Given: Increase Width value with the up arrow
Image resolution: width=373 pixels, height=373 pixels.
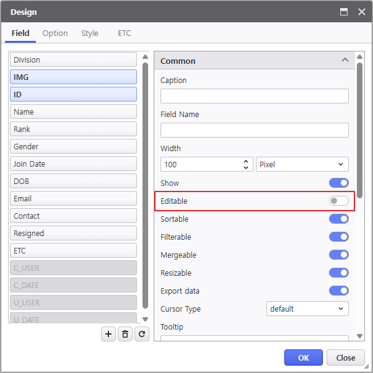Looking at the screenshot, I should pos(247,161).
